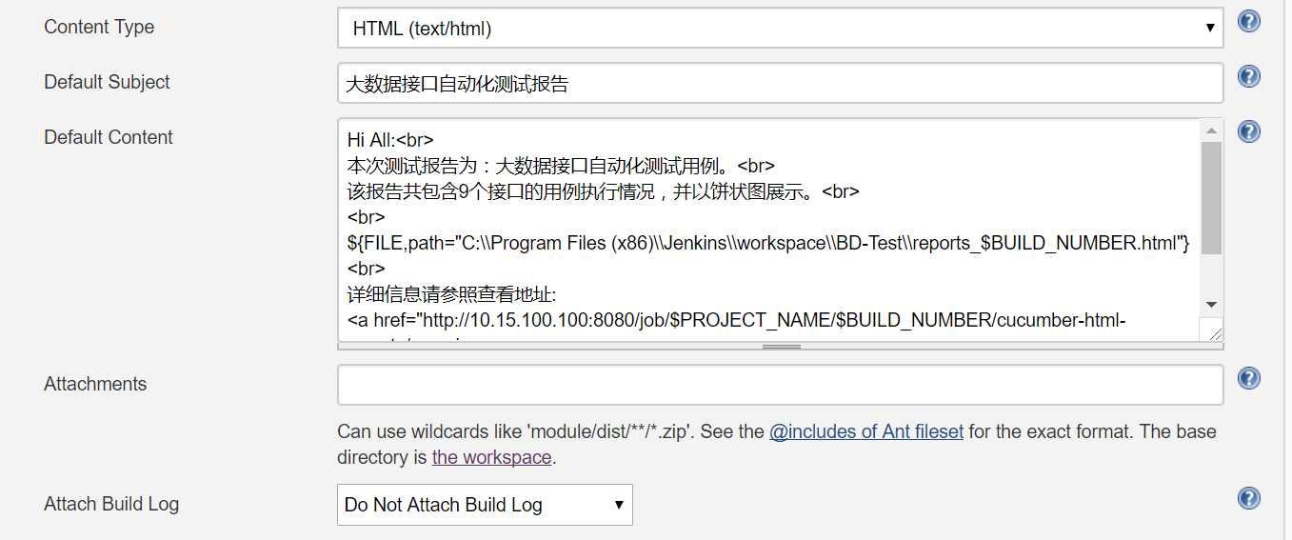Click the Default Content help icon
Image resolution: width=1292 pixels, height=540 pixels.
pyautogui.click(x=1248, y=132)
